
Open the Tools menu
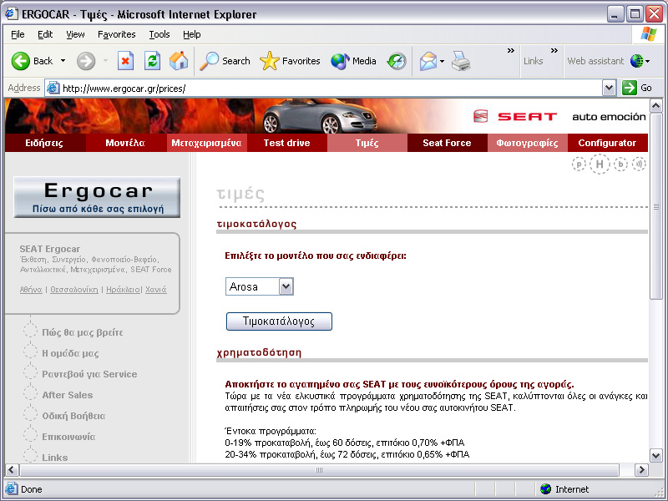159,34
